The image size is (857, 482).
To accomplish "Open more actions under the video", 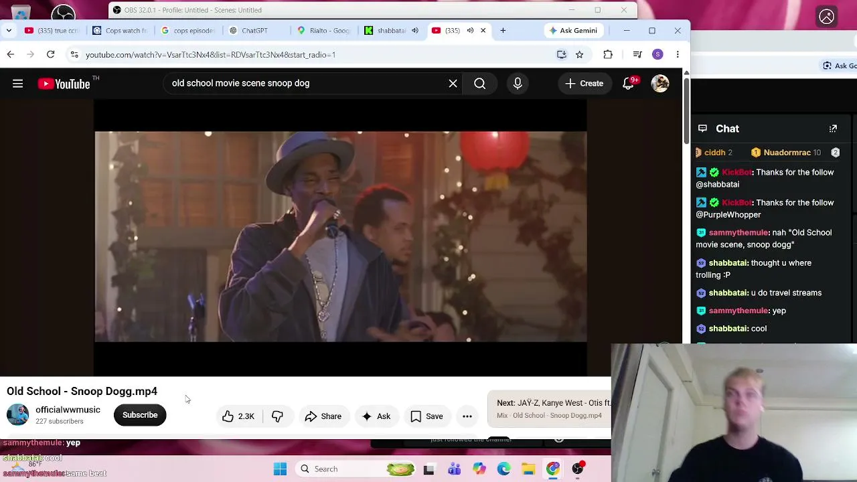I will coord(467,416).
